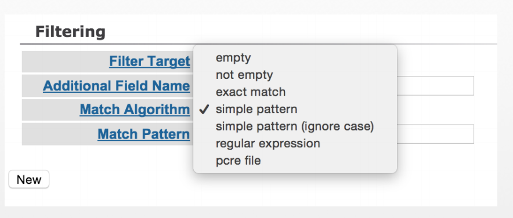Click the Filtering section heading
This screenshot has height=218, width=513.
pyautogui.click(x=70, y=32)
